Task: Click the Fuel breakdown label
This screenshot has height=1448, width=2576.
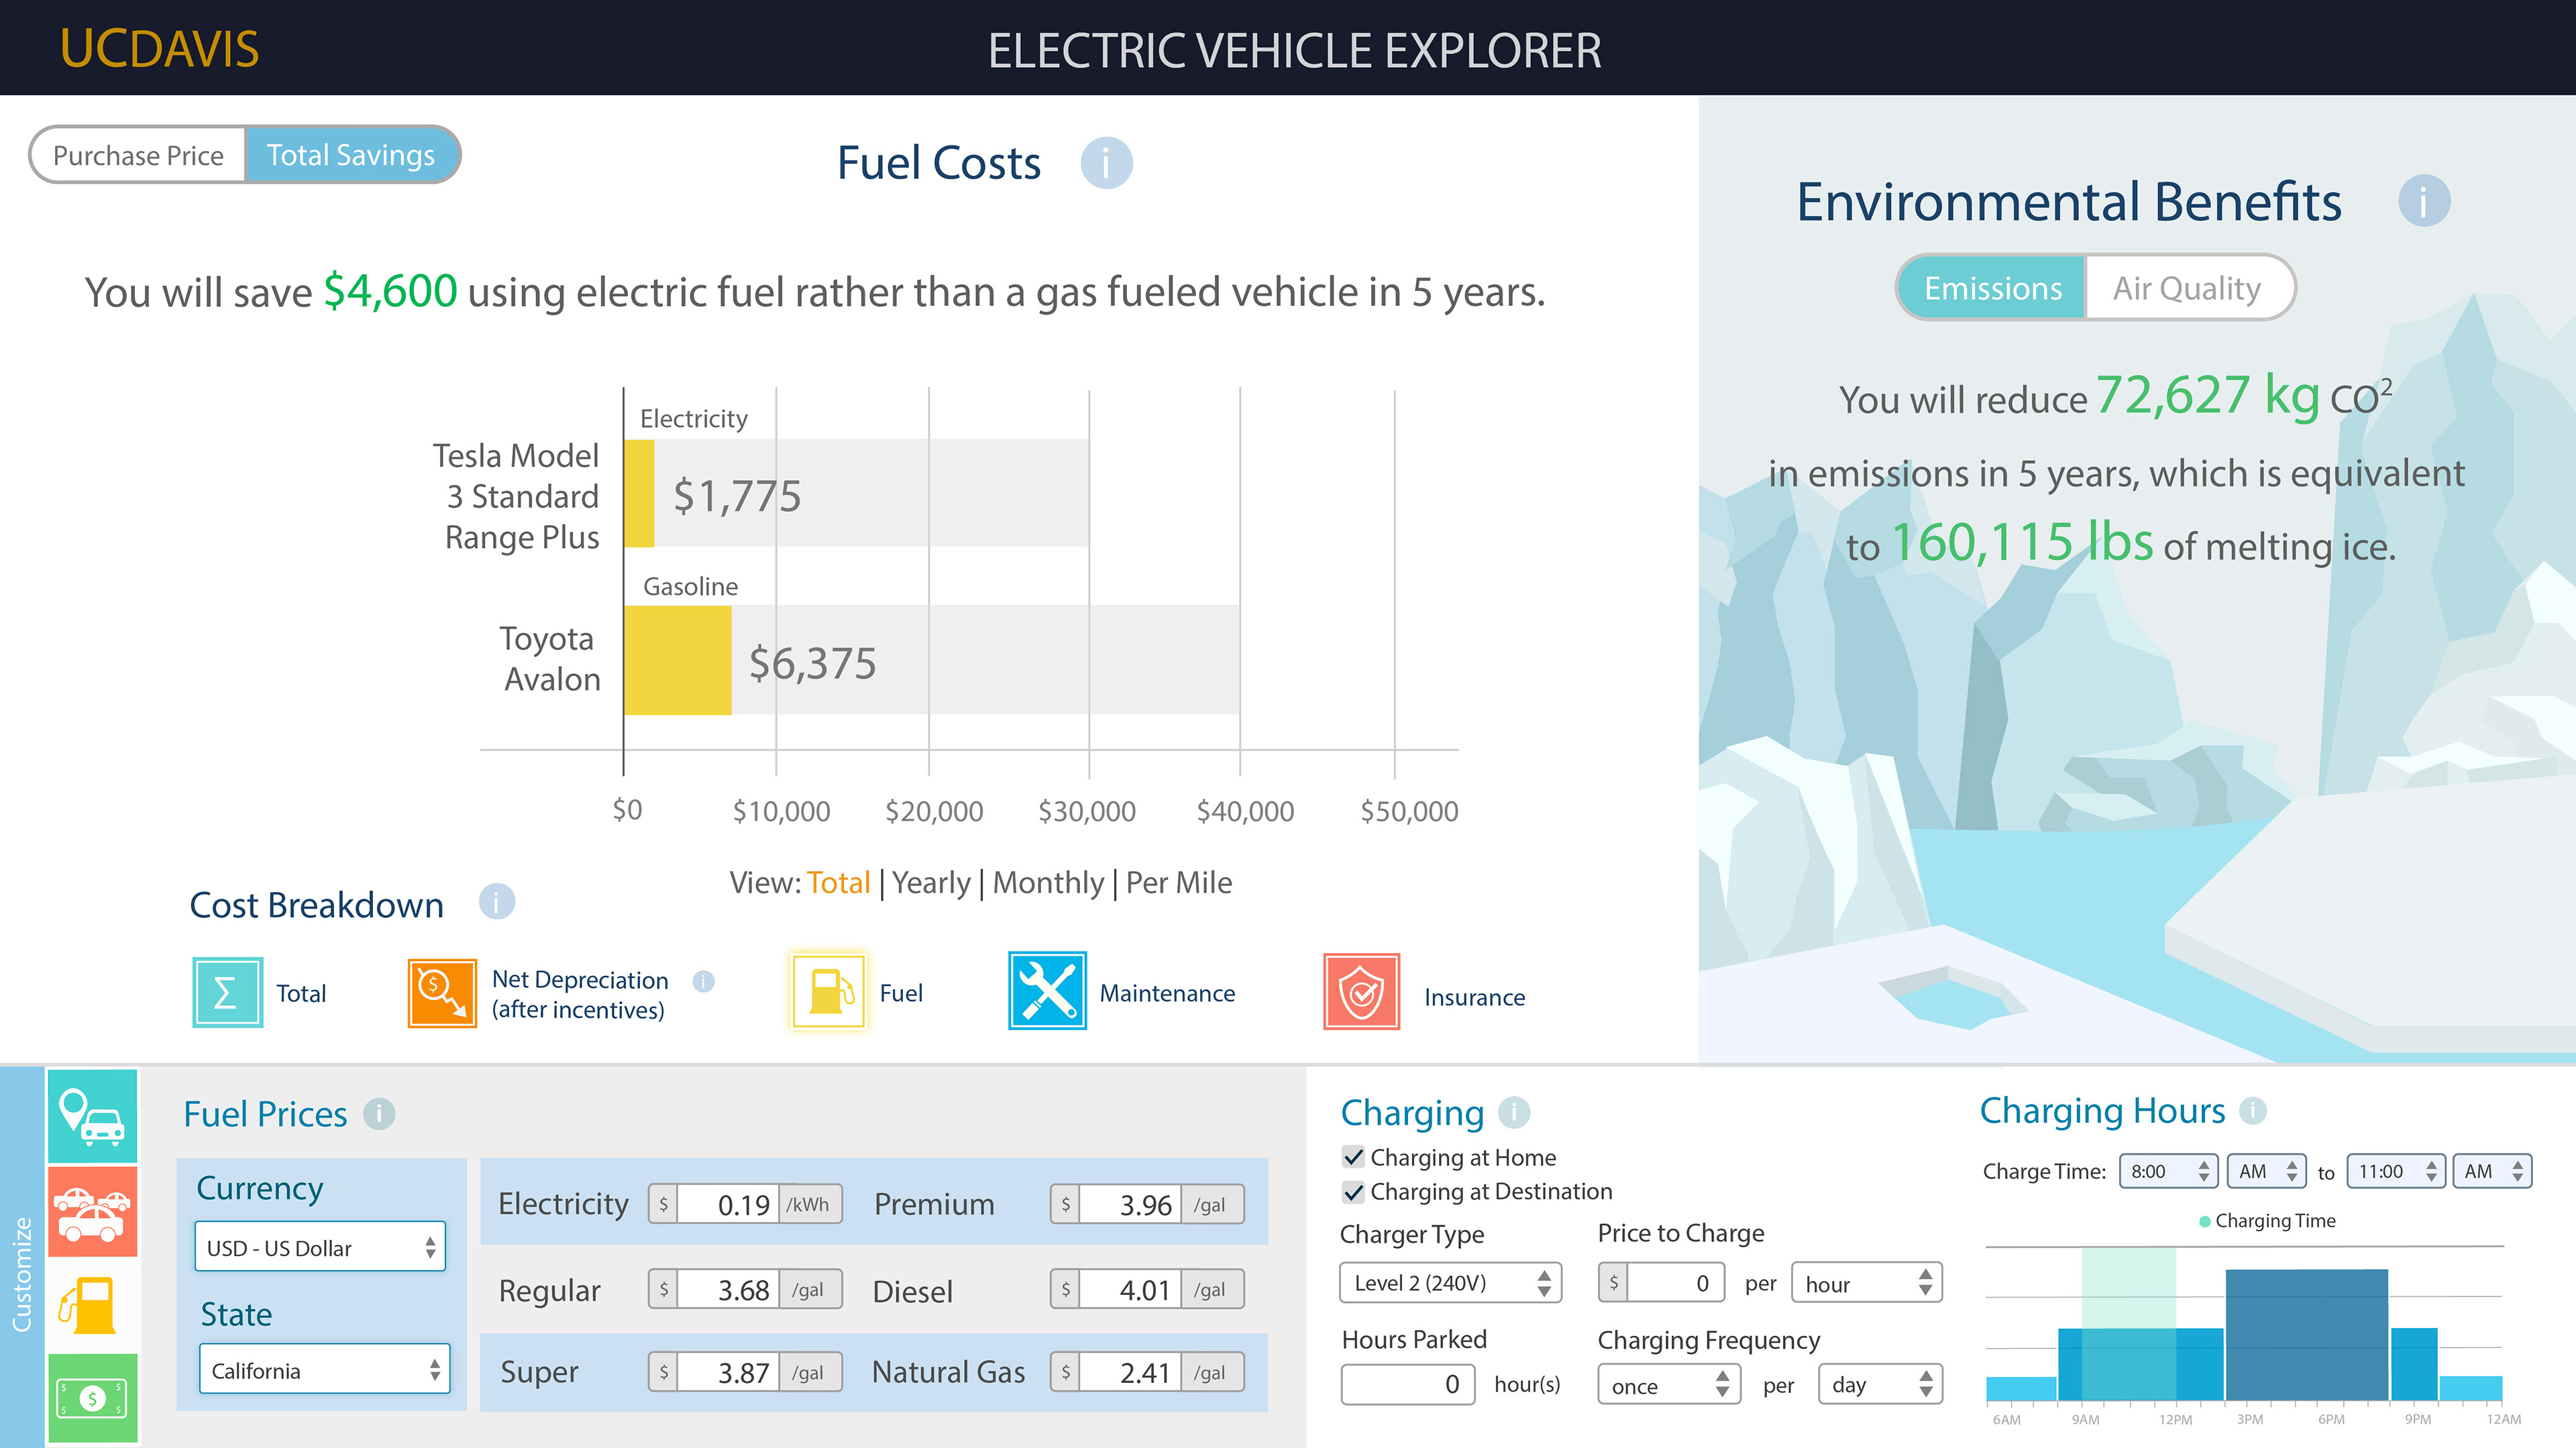Action: click(901, 992)
